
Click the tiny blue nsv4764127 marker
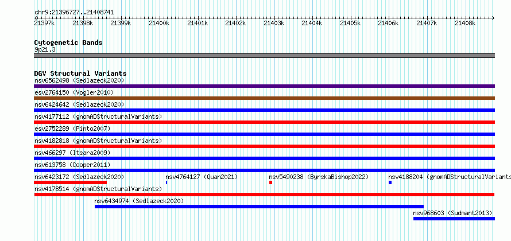(x=167, y=182)
